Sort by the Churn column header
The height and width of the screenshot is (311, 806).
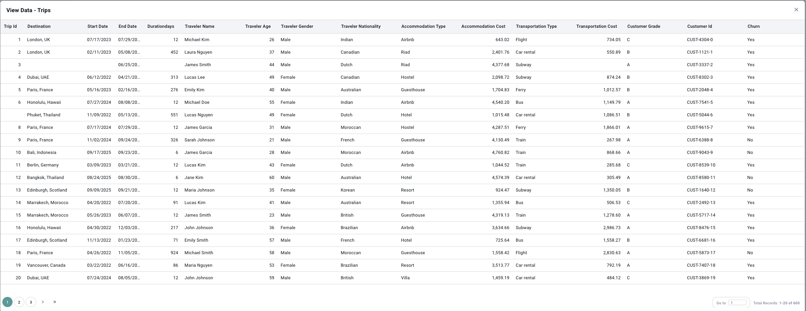click(x=753, y=26)
